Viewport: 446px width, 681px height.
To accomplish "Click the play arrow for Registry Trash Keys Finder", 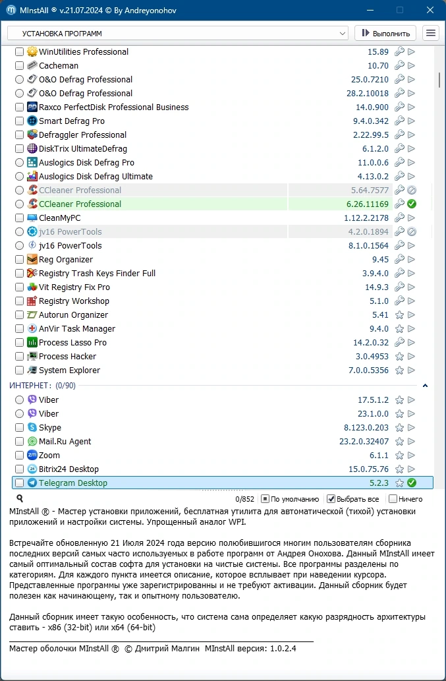I will pos(411,273).
